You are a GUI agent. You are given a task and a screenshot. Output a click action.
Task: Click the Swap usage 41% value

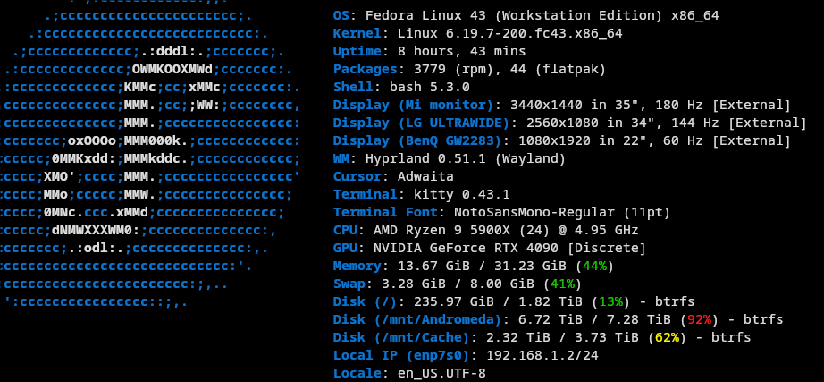562,284
